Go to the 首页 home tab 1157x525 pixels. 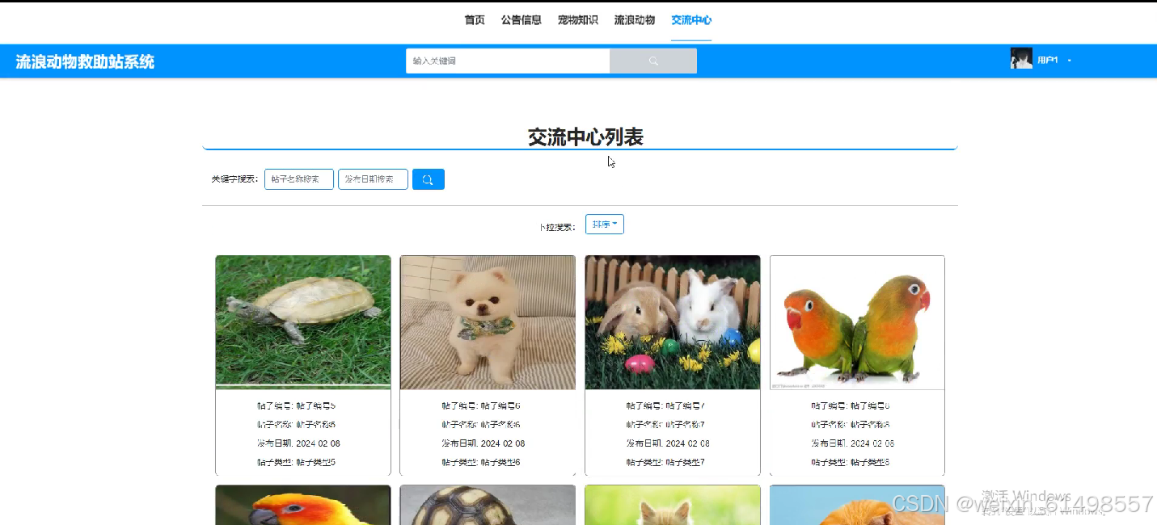tap(475, 20)
